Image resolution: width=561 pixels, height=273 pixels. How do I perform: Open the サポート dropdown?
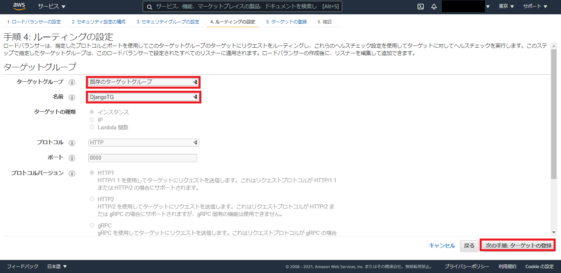pos(535,7)
